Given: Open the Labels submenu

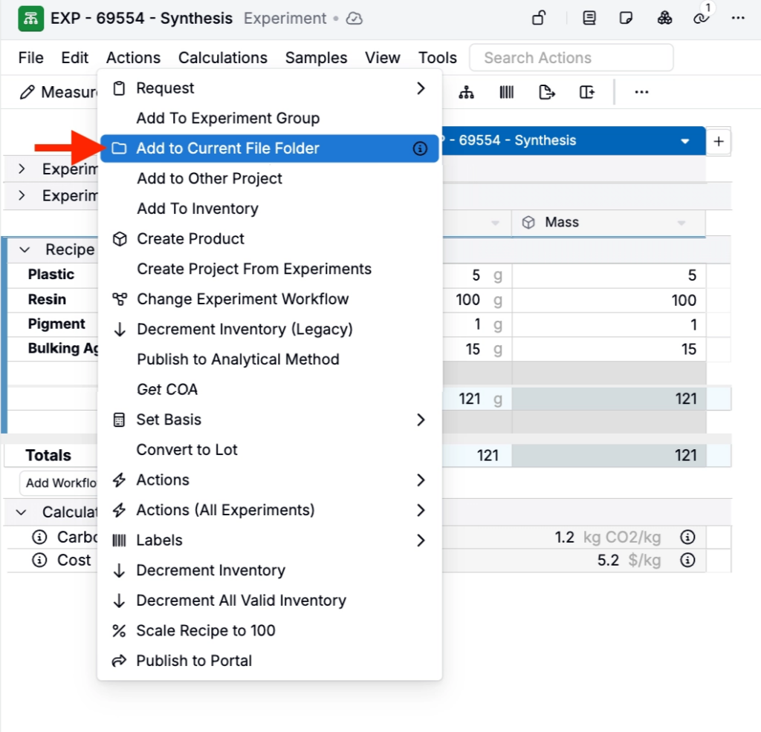Looking at the screenshot, I should click(x=270, y=540).
